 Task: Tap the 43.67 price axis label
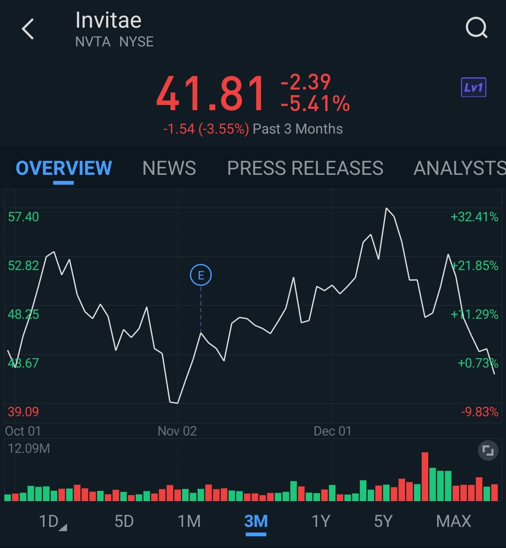(x=23, y=363)
